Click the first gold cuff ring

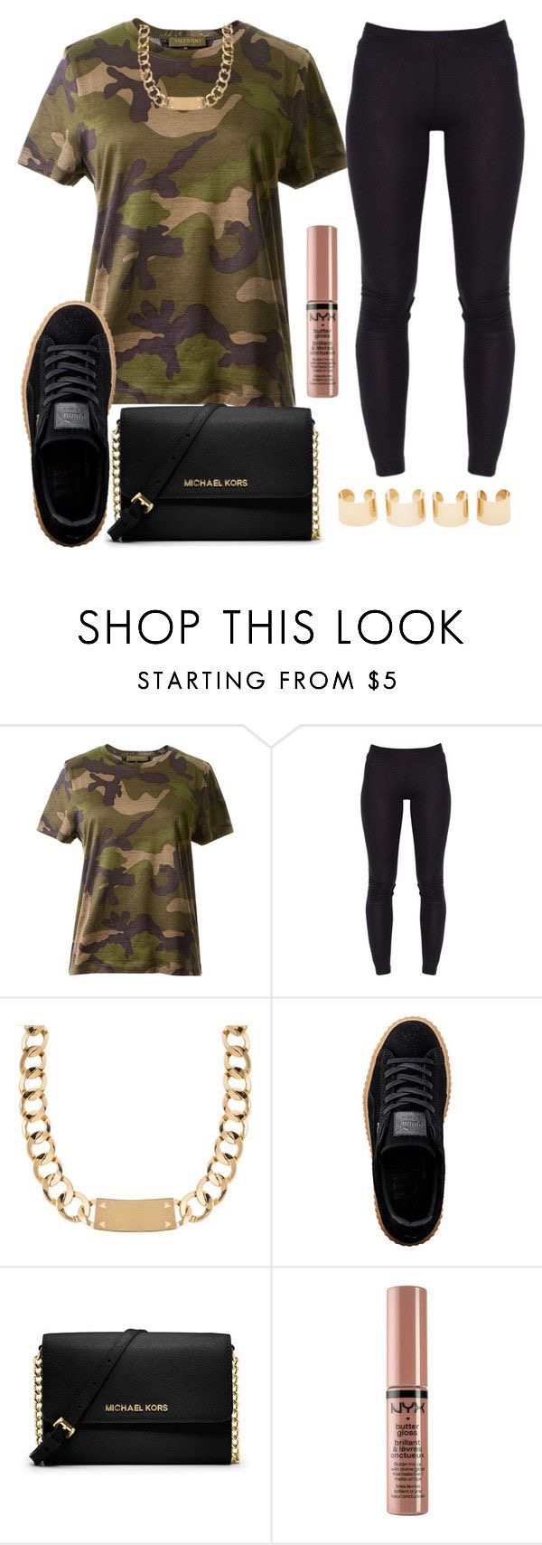click(x=353, y=504)
